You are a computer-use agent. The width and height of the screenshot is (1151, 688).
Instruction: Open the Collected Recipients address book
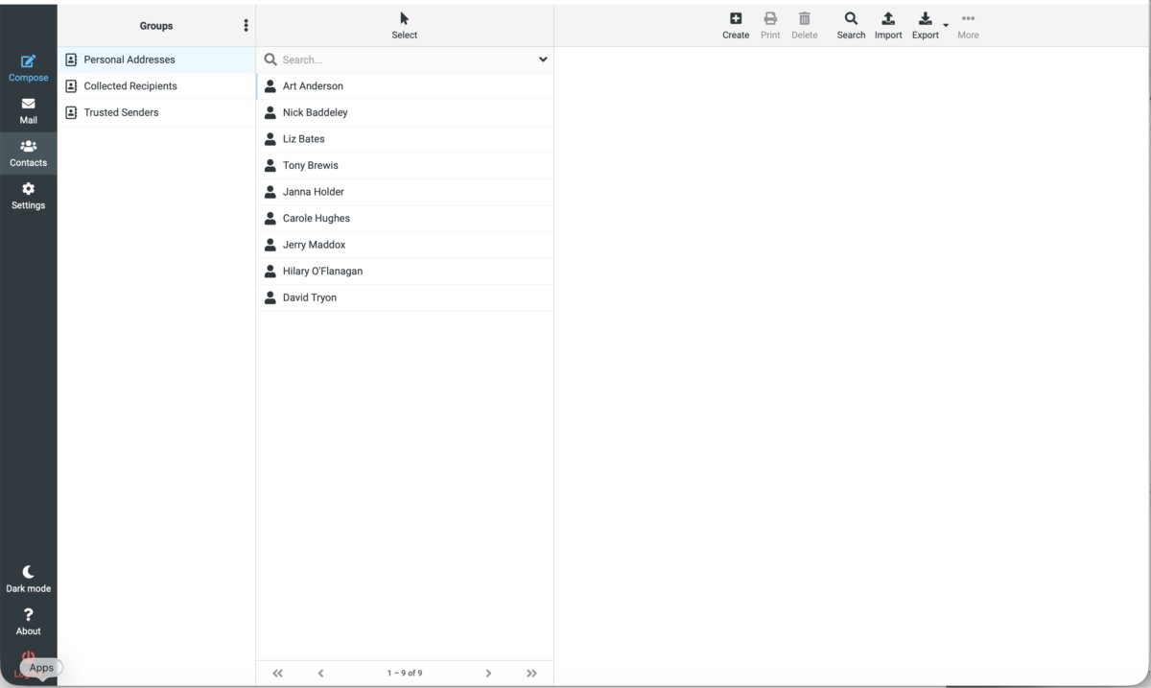click(x=156, y=86)
